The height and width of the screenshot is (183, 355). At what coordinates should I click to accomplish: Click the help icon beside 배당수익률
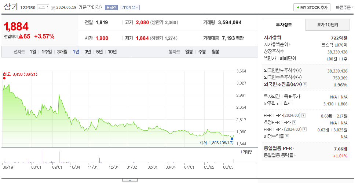[287, 137]
